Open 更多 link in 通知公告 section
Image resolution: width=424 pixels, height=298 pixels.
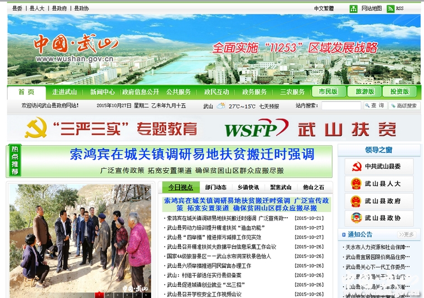click(x=406, y=234)
